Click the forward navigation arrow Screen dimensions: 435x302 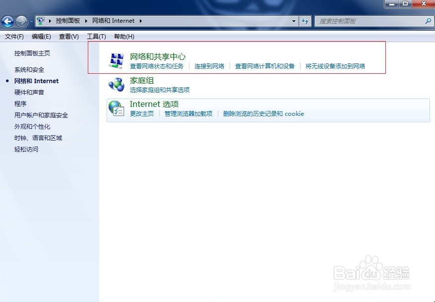click(x=21, y=21)
